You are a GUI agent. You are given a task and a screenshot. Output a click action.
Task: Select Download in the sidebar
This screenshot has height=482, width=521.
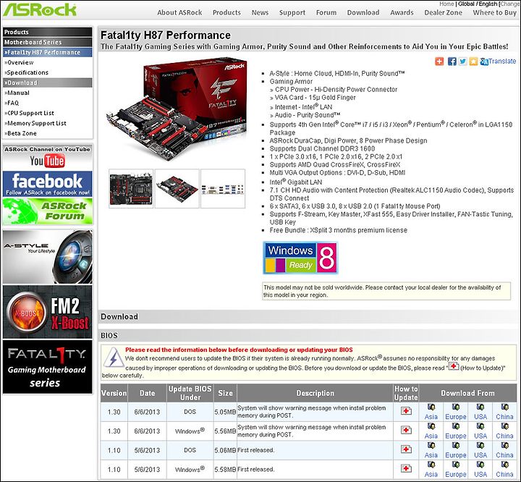click(48, 83)
